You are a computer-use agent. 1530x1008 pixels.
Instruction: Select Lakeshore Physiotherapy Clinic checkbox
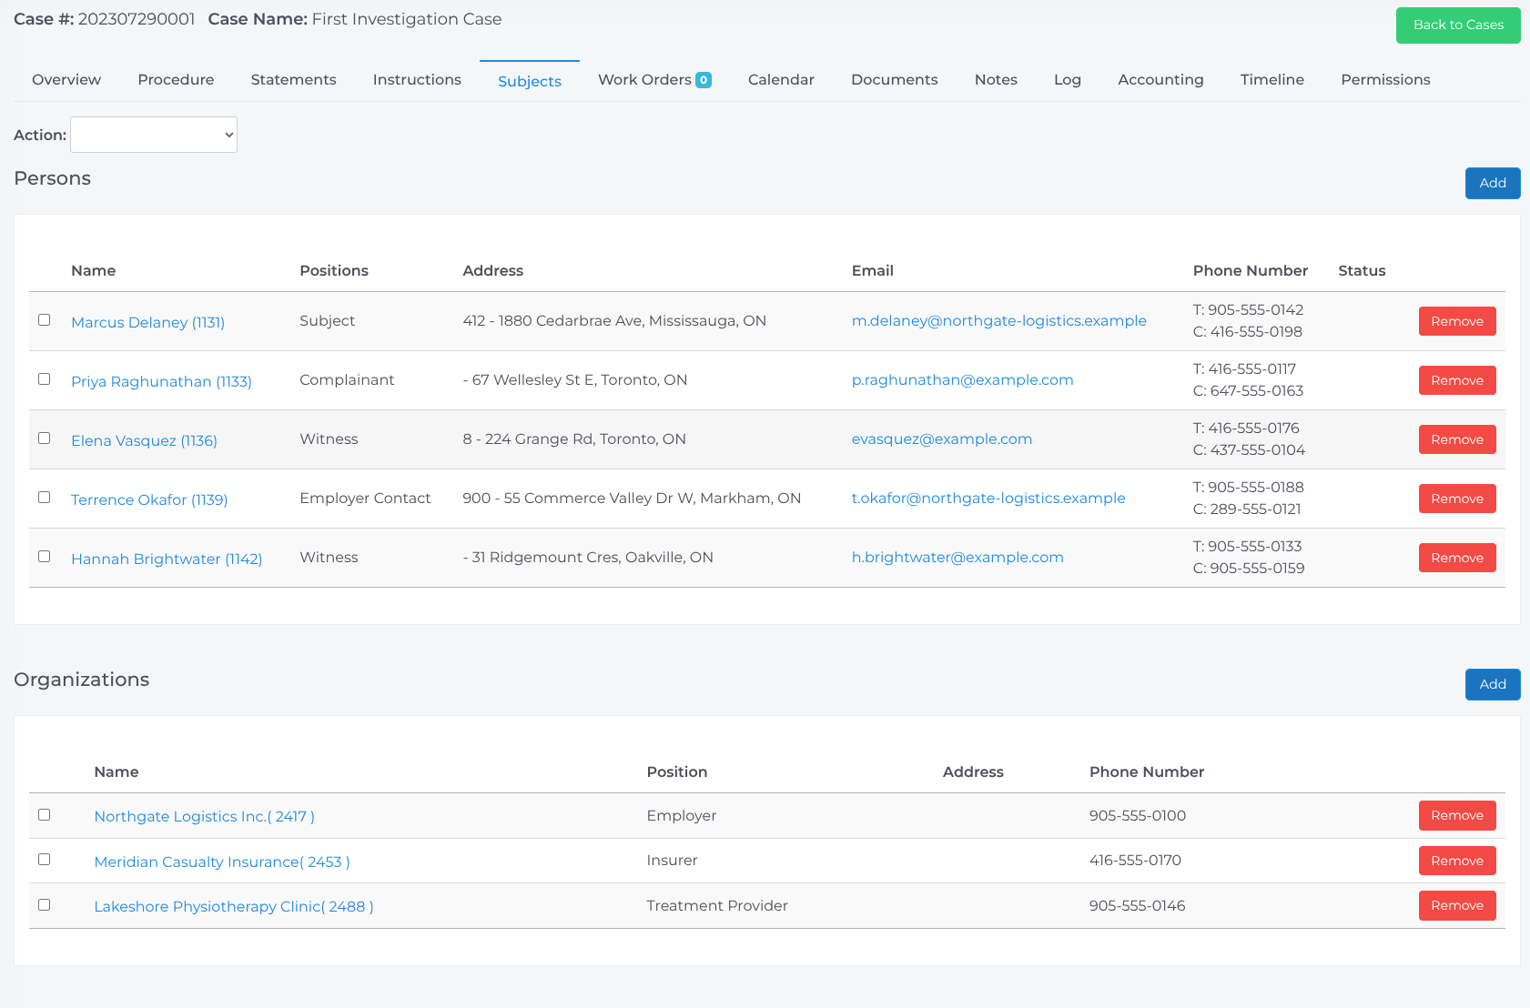(x=44, y=905)
